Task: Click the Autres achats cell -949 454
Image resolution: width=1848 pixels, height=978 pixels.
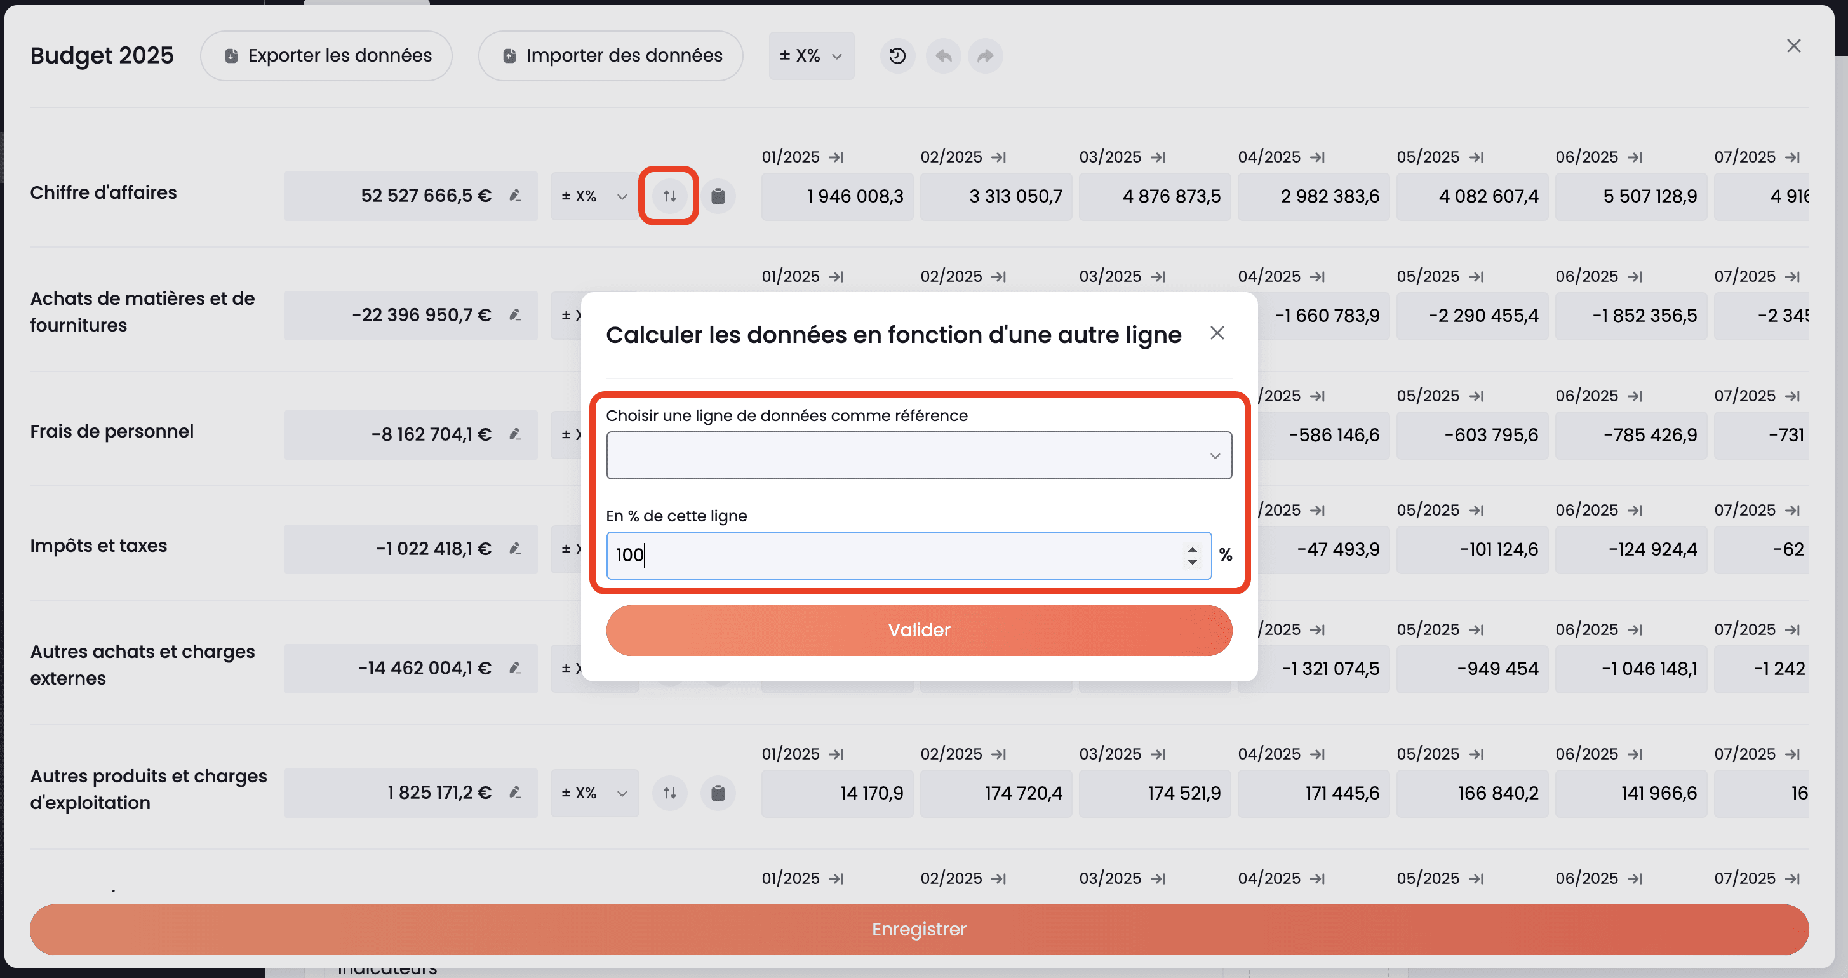Action: pyautogui.click(x=1472, y=668)
